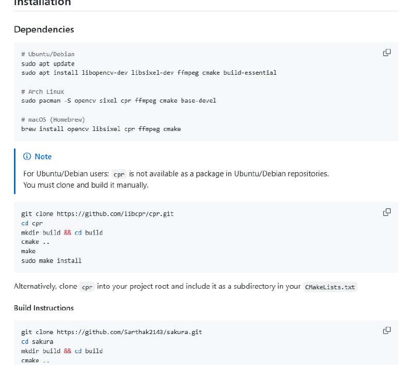
Task: Click the '# Arch Linux' comment line
Action: [x=43, y=91]
